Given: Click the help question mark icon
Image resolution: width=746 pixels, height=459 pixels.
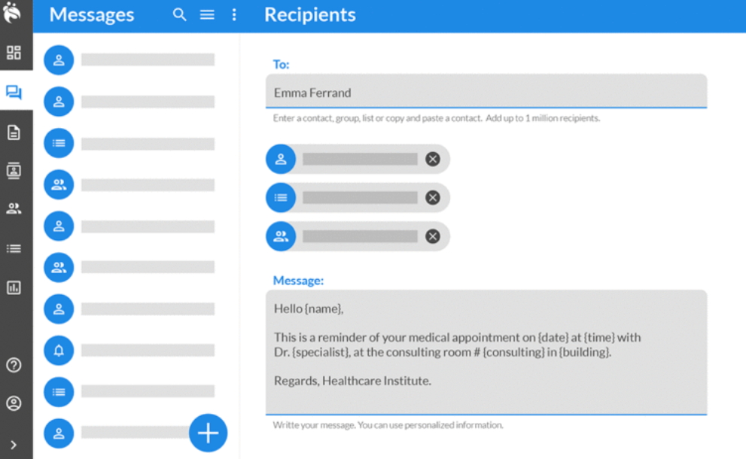Looking at the screenshot, I should click(14, 366).
